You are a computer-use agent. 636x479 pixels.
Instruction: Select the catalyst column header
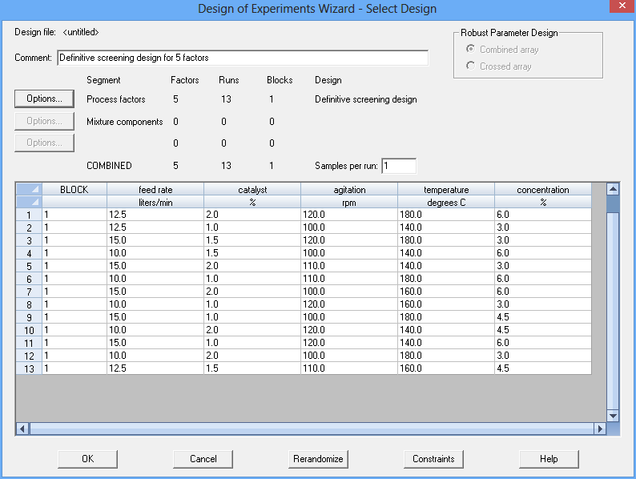[252, 190]
